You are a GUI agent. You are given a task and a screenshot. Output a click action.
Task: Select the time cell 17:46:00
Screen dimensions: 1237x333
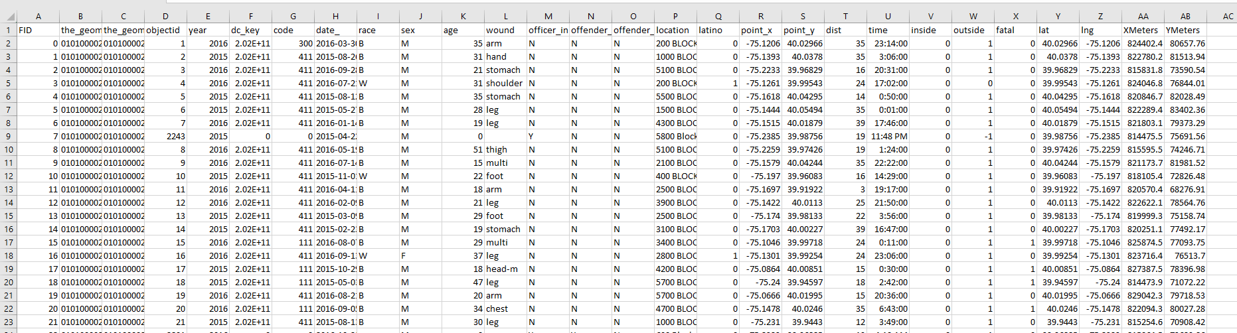pos(888,123)
